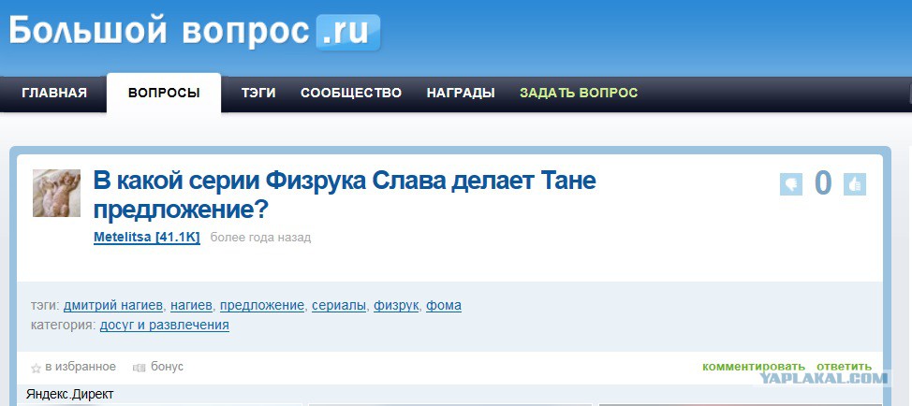Click the комментировать link
Screen dimensions: 912x406
[754, 367]
